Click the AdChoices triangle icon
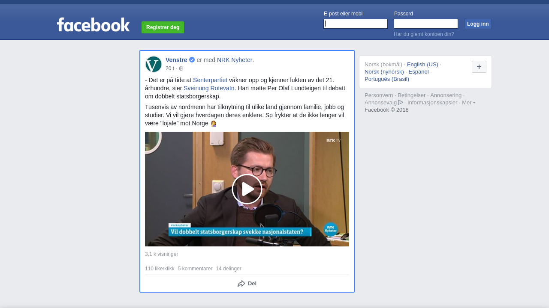 click(x=401, y=102)
